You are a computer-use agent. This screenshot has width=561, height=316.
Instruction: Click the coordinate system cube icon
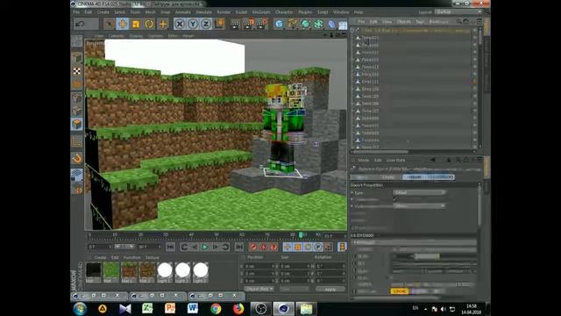point(219,24)
